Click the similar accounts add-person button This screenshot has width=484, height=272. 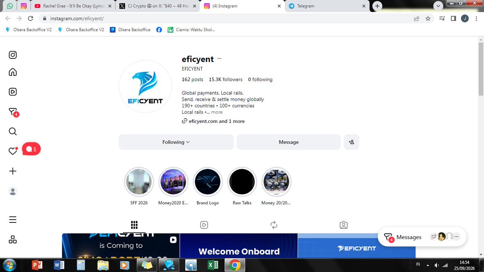[x=351, y=142]
